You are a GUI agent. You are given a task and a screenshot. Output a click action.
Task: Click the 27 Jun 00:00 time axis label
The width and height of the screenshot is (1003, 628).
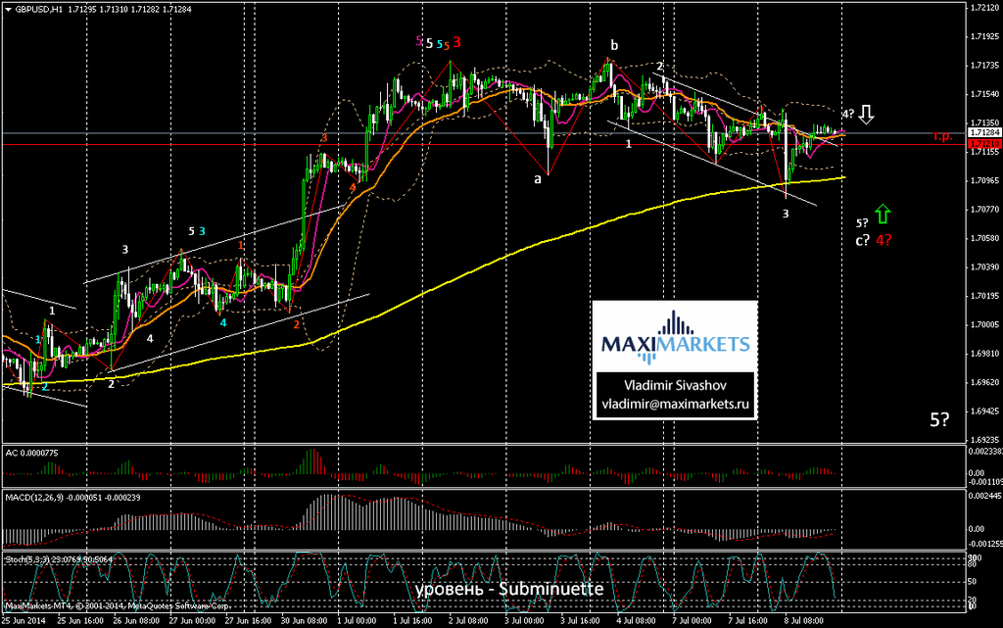pos(192,620)
